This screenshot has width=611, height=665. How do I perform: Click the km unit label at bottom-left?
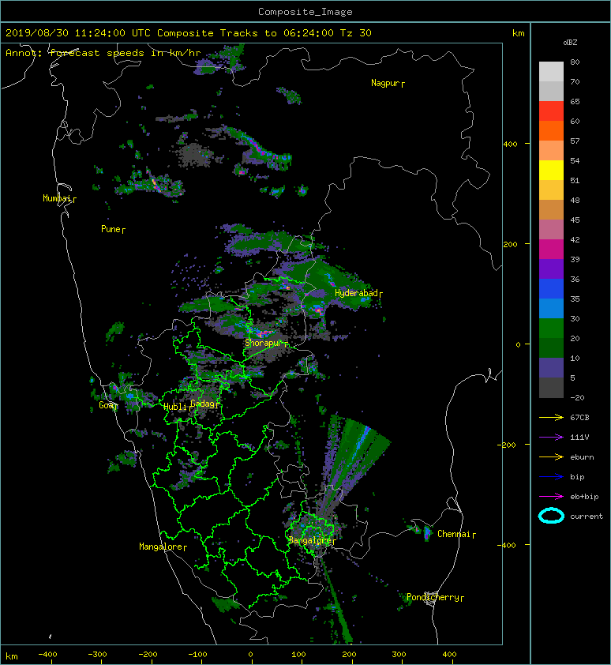click(x=12, y=656)
